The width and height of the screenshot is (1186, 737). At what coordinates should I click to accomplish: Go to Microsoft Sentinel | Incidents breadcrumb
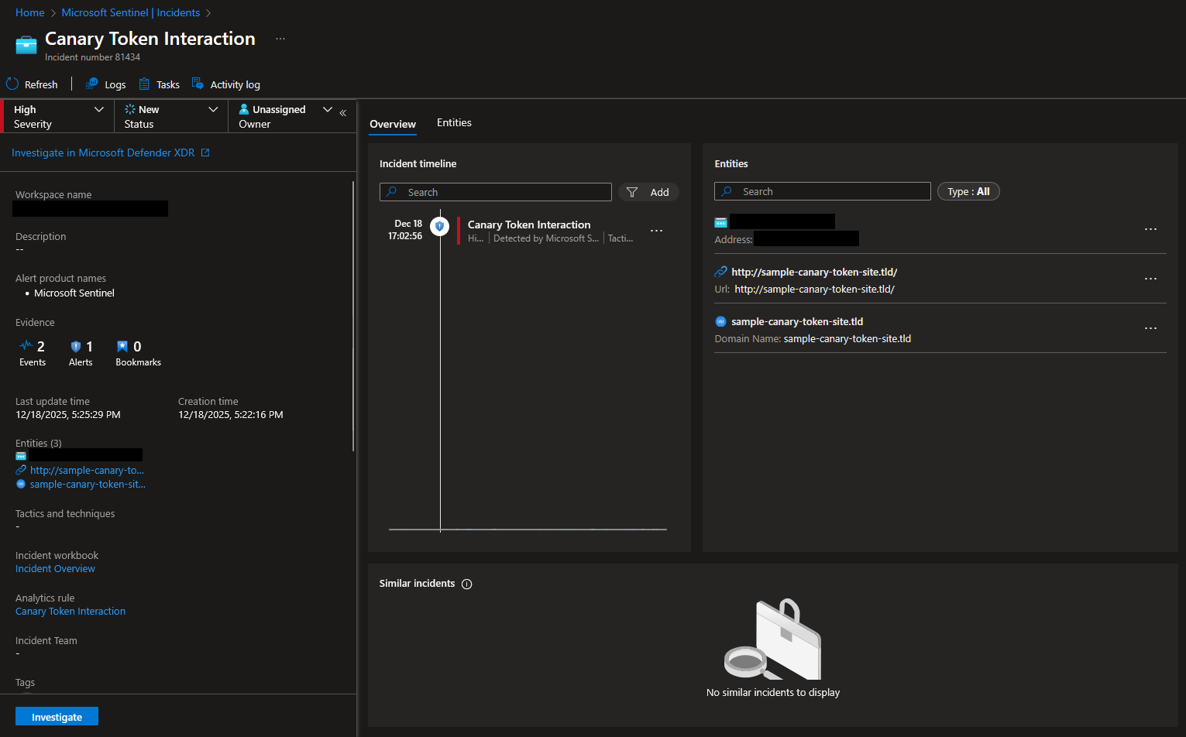point(131,12)
